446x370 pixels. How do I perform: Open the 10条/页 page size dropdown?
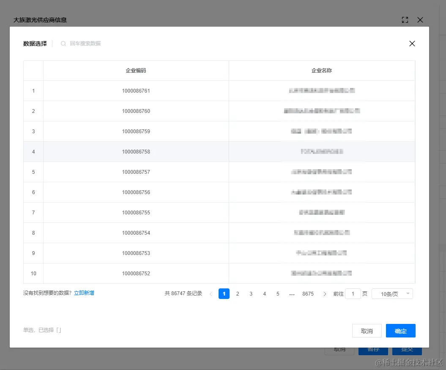pyautogui.click(x=392, y=294)
